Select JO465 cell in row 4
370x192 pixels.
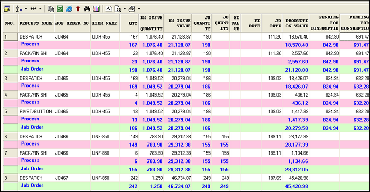[72, 95]
